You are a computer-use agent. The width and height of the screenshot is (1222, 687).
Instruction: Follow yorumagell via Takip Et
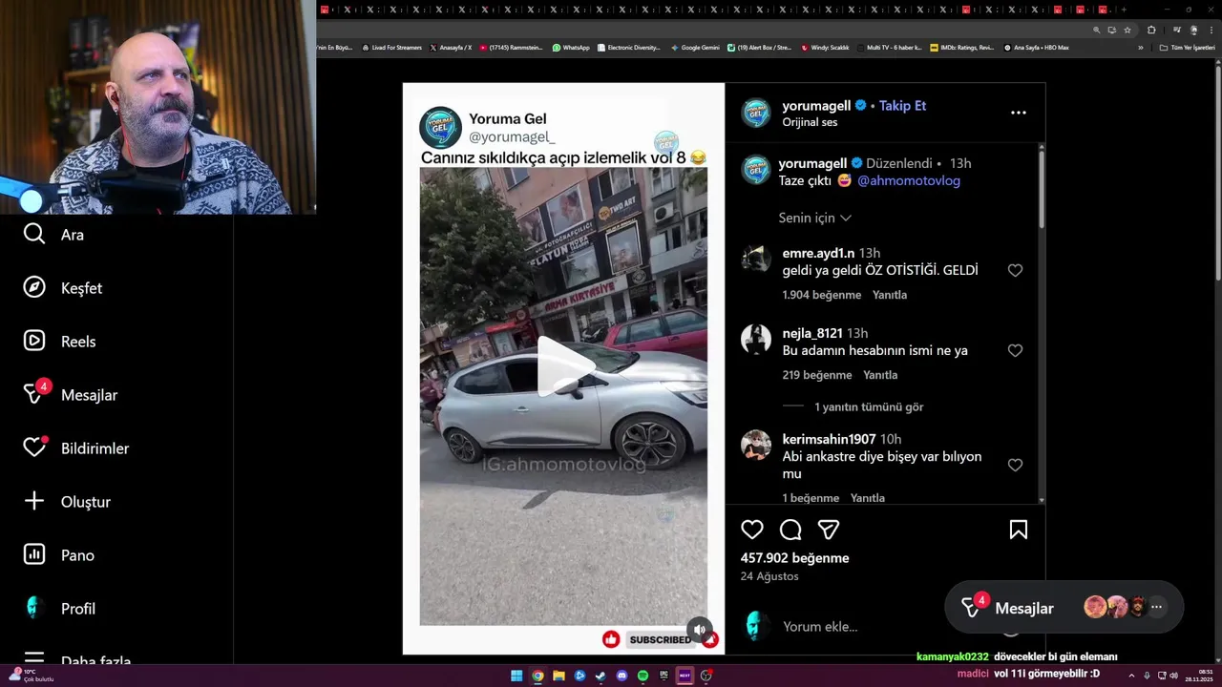click(x=902, y=105)
